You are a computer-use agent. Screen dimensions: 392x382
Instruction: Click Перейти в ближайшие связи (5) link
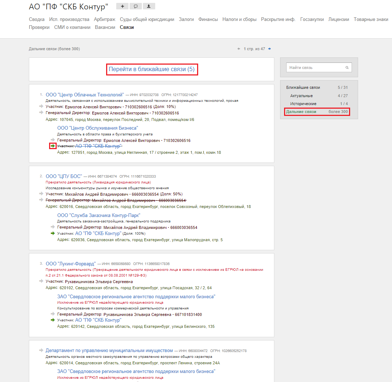point(152,69)
